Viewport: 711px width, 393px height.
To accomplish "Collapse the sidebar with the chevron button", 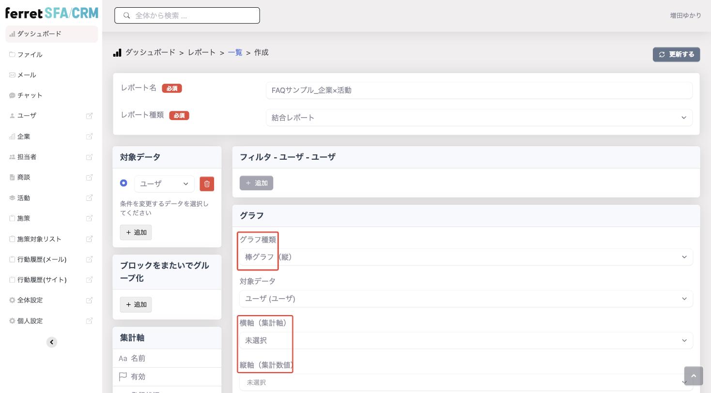I will click(52, 342).
